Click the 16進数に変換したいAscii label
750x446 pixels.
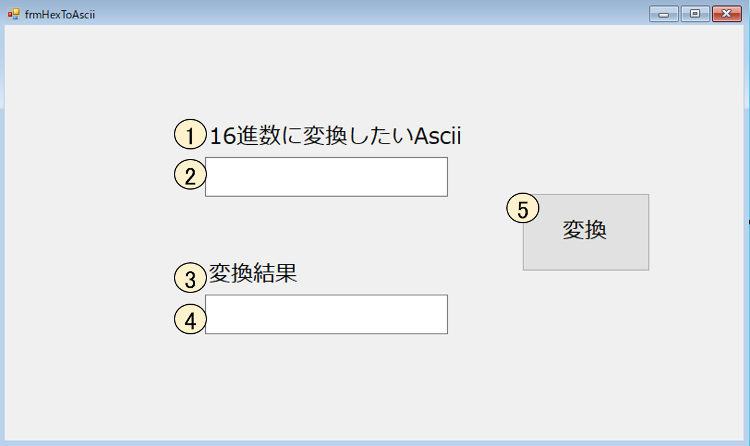coord(335,136)
